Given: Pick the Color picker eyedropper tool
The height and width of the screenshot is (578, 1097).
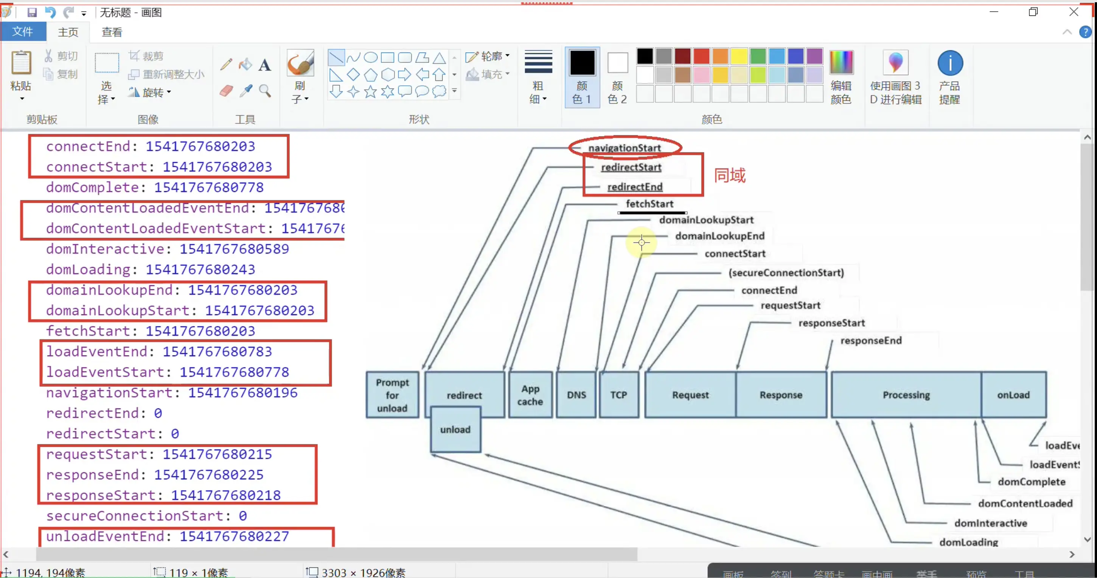Looking at the screenshot, I should 246,91.
